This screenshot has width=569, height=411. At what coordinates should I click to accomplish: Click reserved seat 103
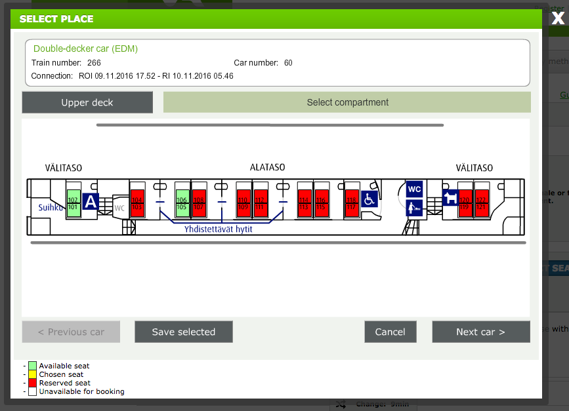[x=137, y=210]
